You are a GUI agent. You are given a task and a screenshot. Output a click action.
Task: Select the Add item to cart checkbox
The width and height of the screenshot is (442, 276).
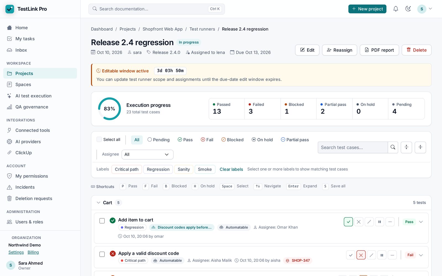point(102,221)
